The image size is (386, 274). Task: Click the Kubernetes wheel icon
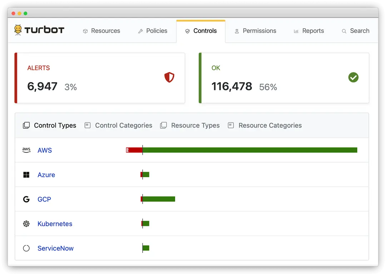pyautogui.click(x=26, y=224)
